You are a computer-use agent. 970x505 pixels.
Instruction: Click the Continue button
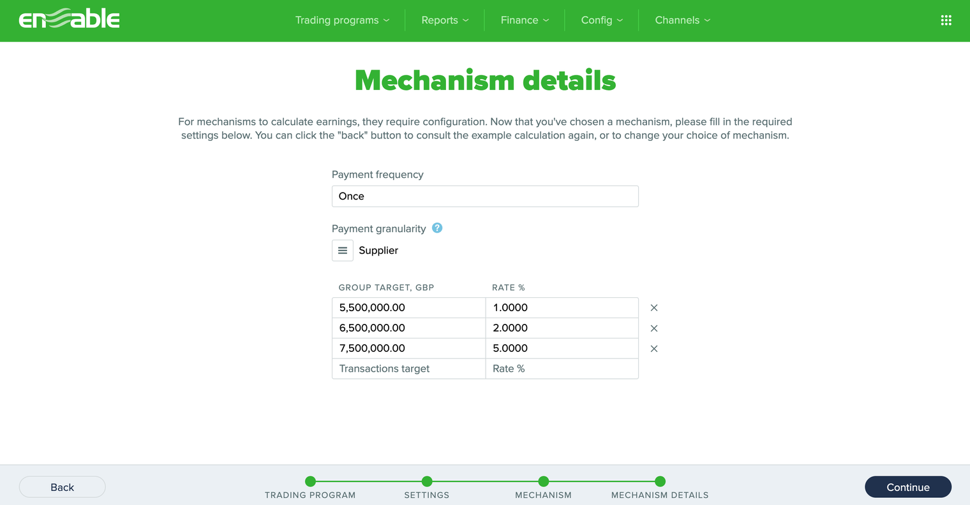coord(908,487)
